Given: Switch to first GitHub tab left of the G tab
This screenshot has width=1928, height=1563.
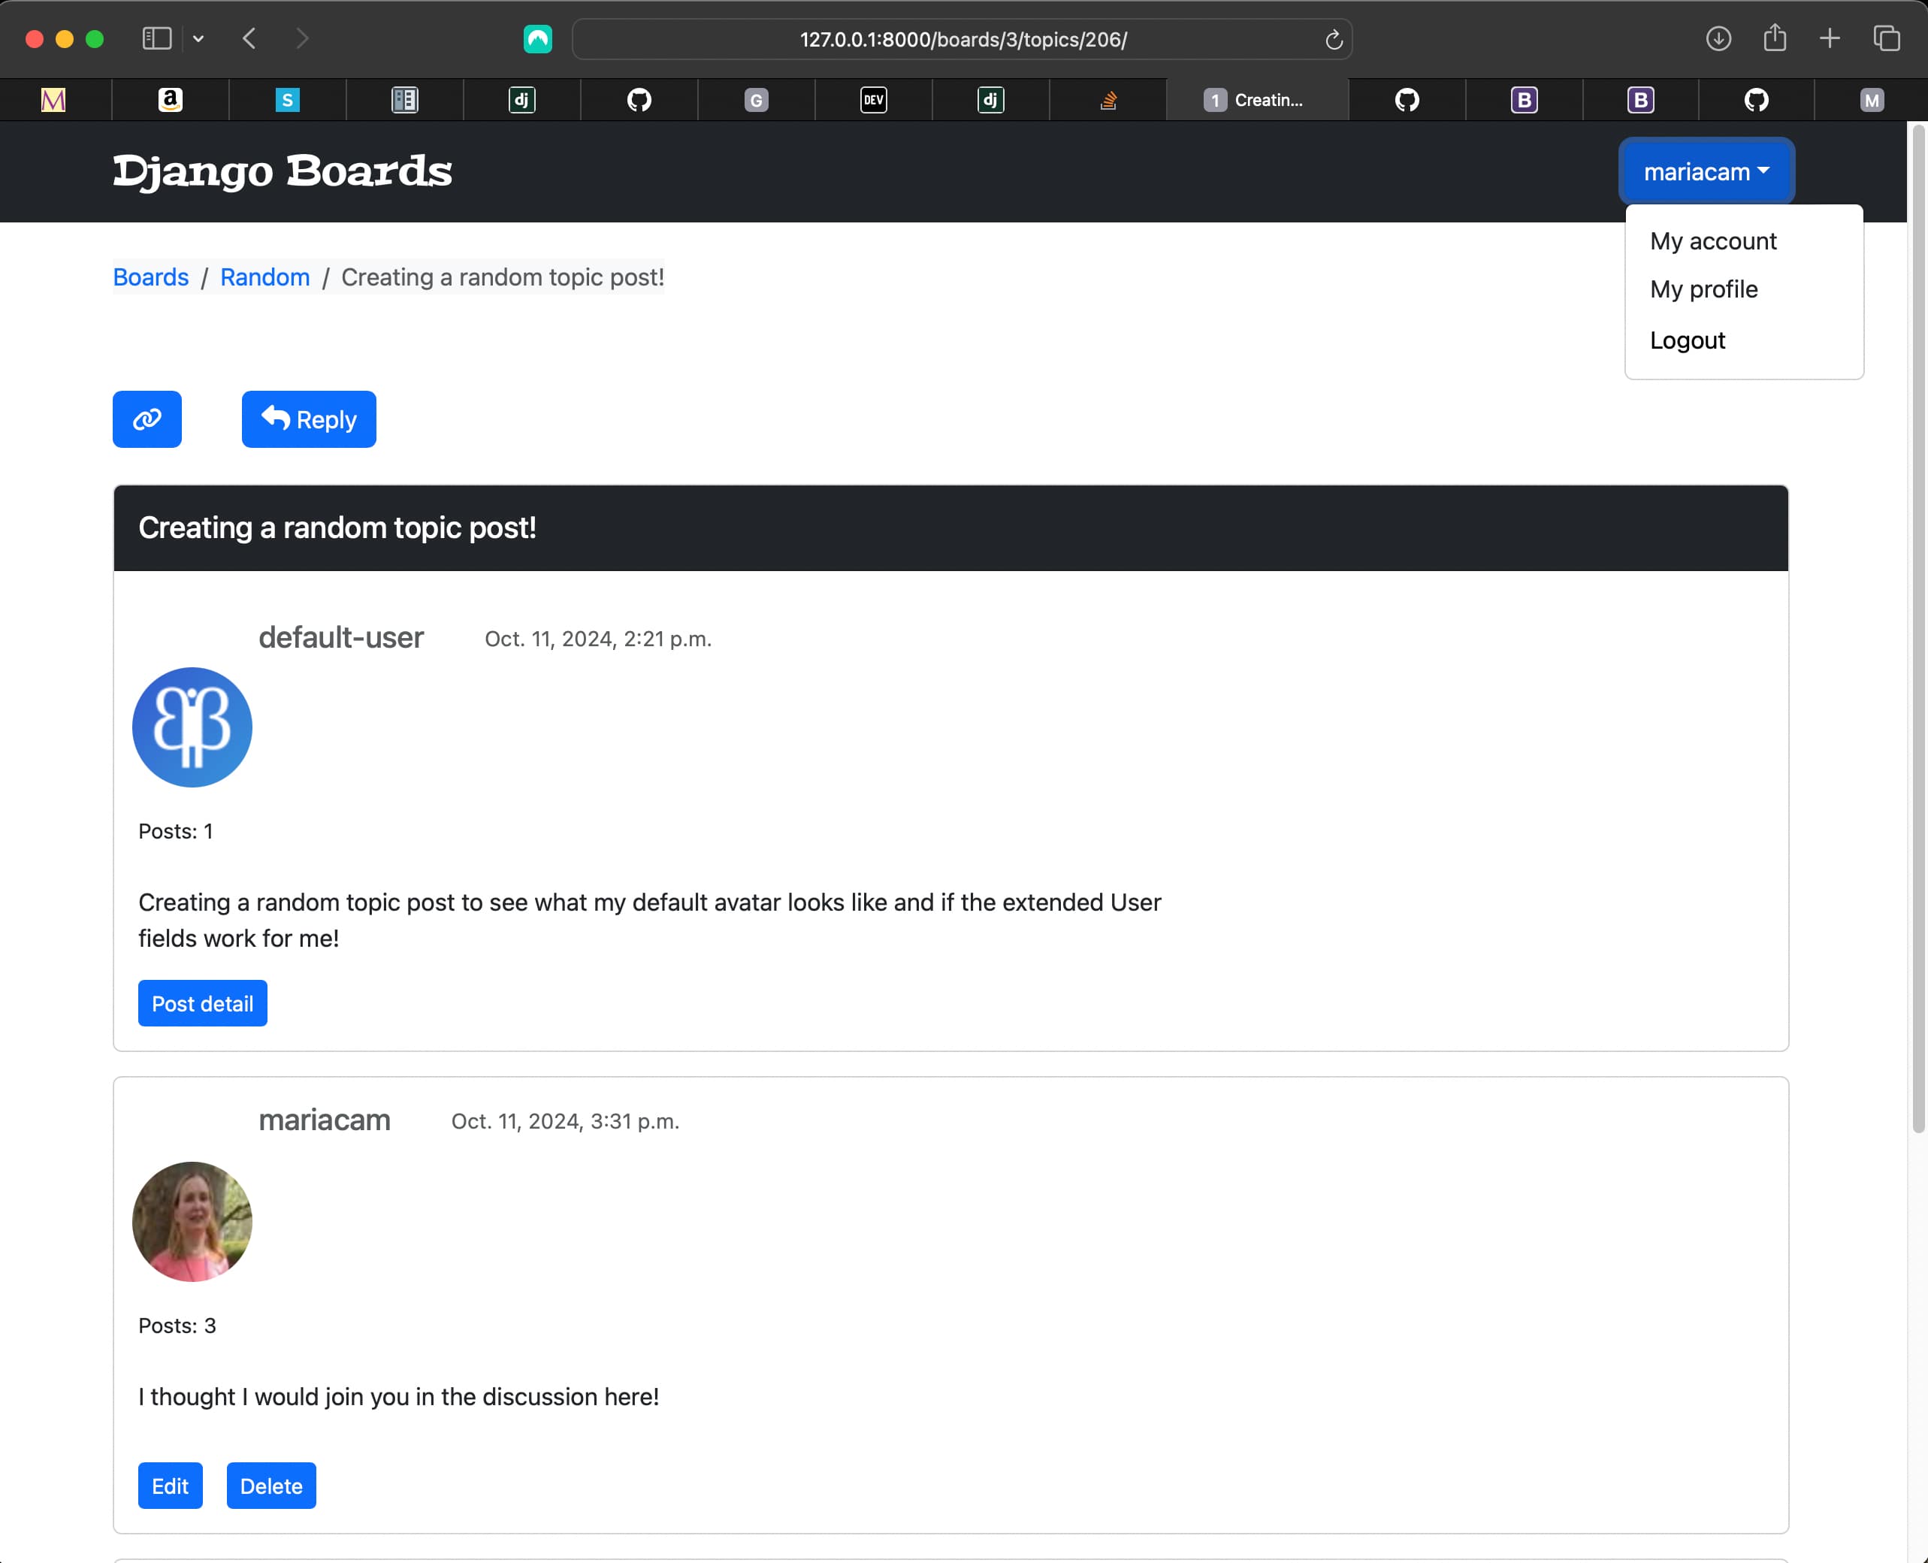Looking at the screenshot, I should click(639, 100).
